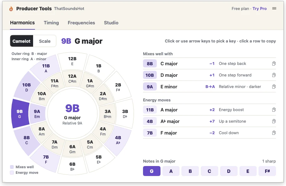Click the B note chip

click(190, 171)
